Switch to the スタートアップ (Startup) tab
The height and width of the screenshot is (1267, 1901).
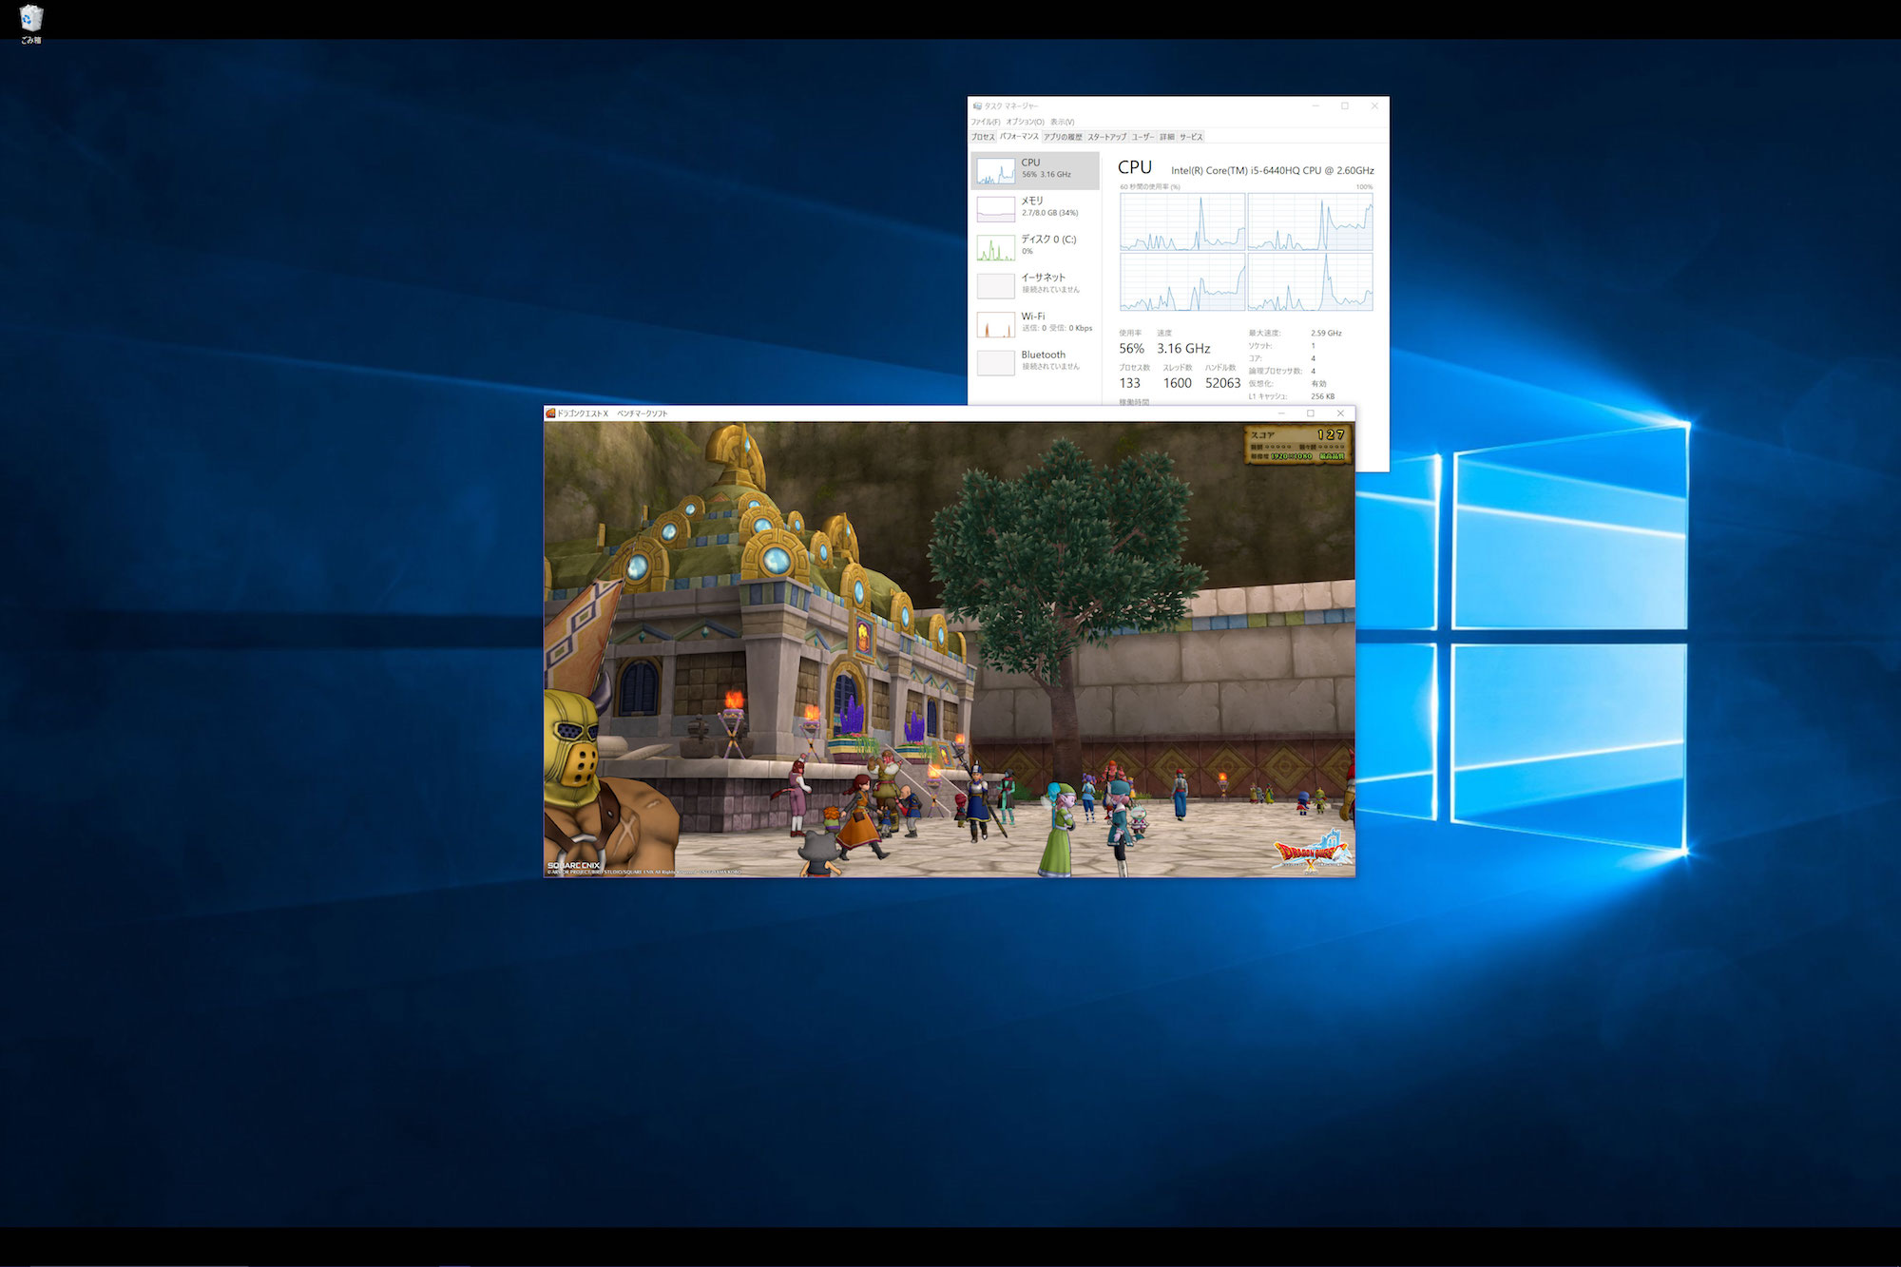(x=1106, y=137)
